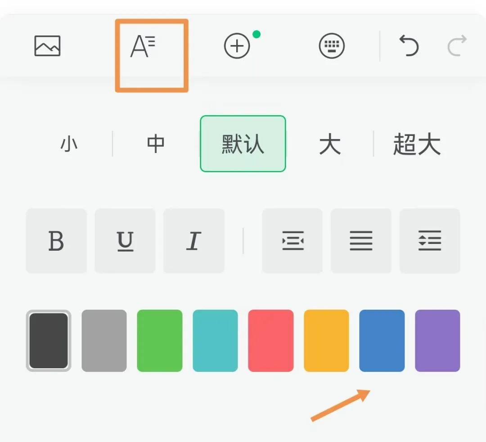Toggle underline formatting
Screen dimensions: 486x442
pos(125,241)
